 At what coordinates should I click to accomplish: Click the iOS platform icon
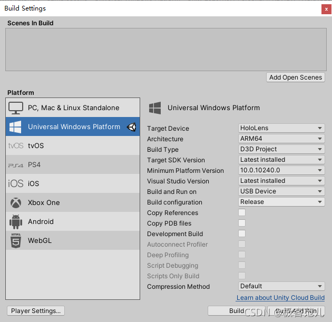coord(16,183)
